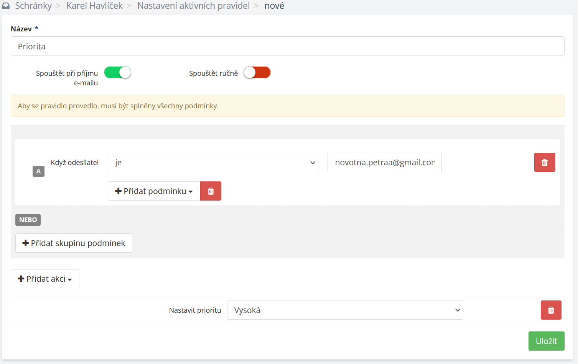Navigate to Nastavení aktivních pravidel breadcrumb

193,6
